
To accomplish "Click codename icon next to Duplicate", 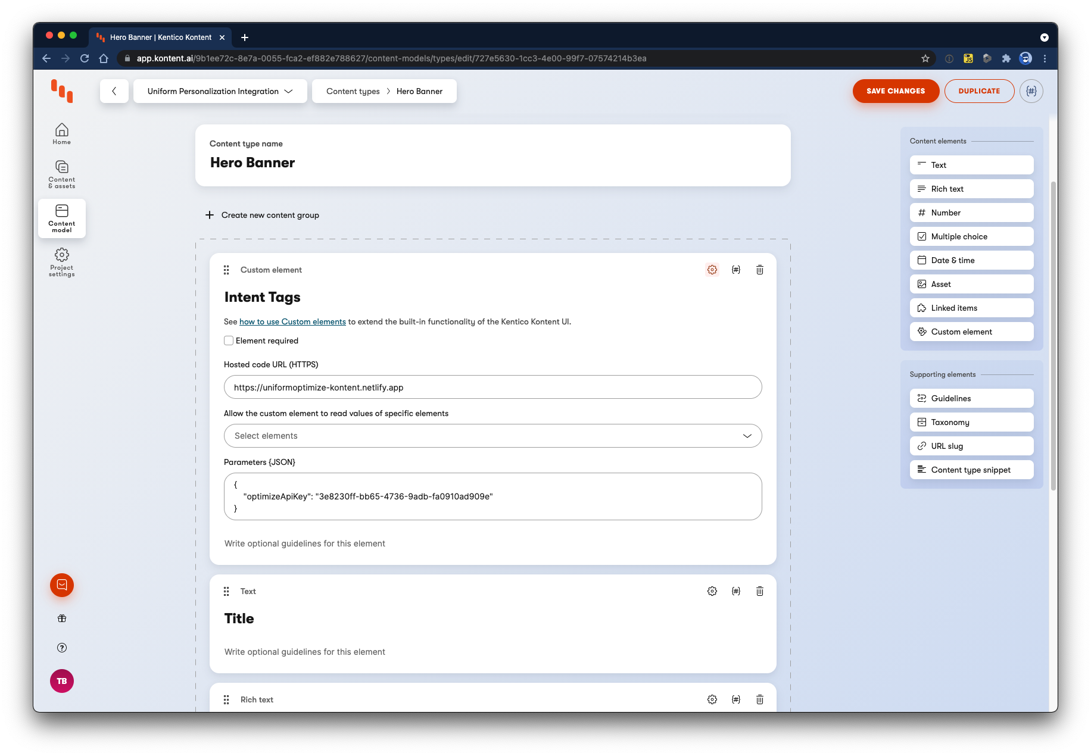I will (x=1031, y=91).
